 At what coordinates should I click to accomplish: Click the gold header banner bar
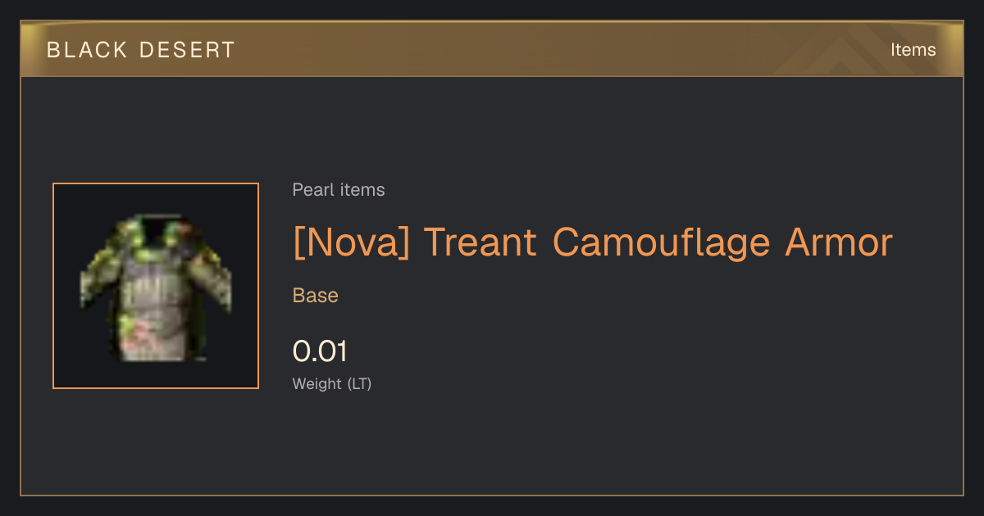[492, 49]
